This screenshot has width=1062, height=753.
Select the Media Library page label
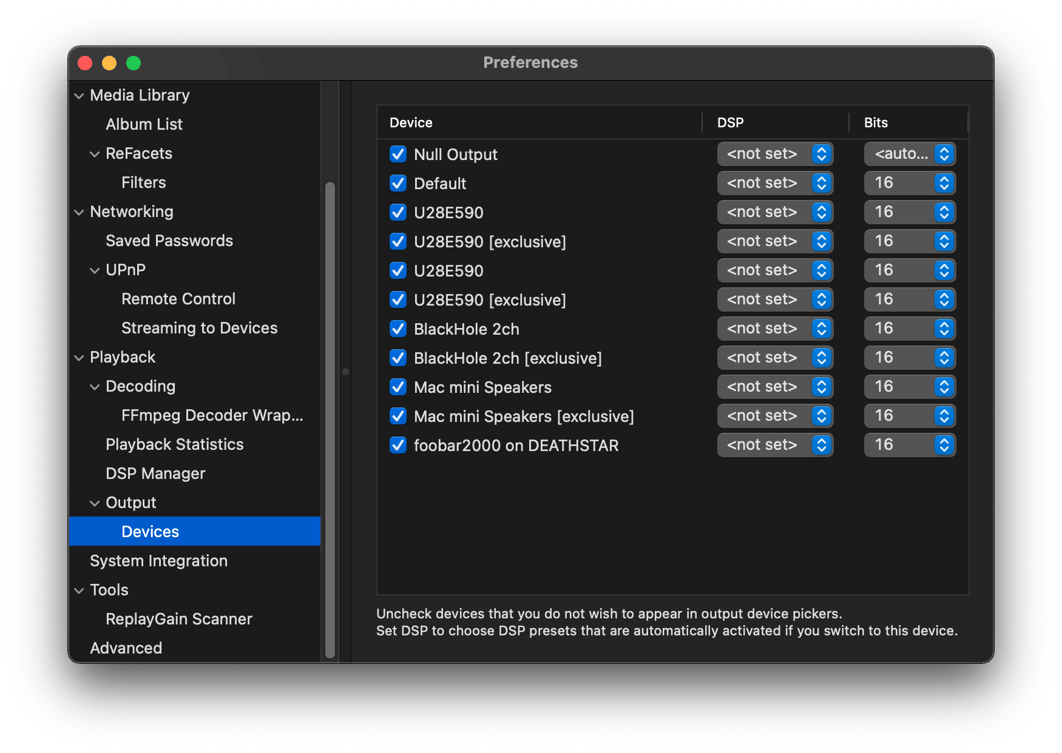pyautogui.click(x=140, y=95)
